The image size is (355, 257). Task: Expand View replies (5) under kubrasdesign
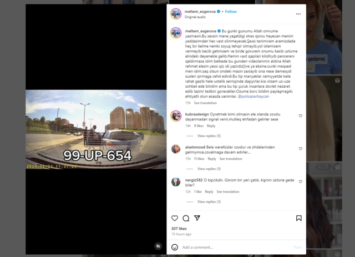[209, 136]
